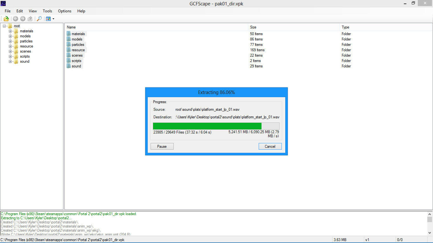
Task: Click the Back navigation arrow icon
Action: point(15,19)
